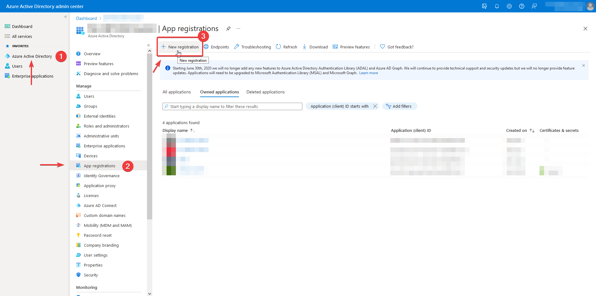This screenshot has width=596, height=296.
Task: Toggle sort order by Created on
Action: pyautogui.click(x=532, y=130)
